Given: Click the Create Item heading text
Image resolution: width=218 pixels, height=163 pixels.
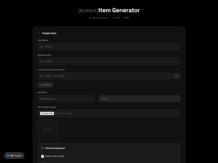Looking at the screenshot, I should tap(49, 33).
